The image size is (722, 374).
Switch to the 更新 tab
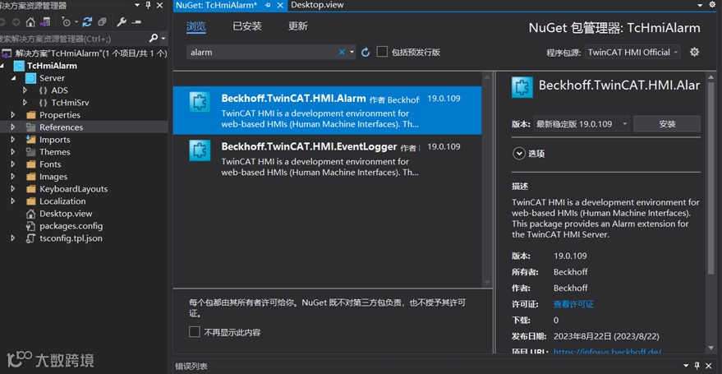(298, 26)
